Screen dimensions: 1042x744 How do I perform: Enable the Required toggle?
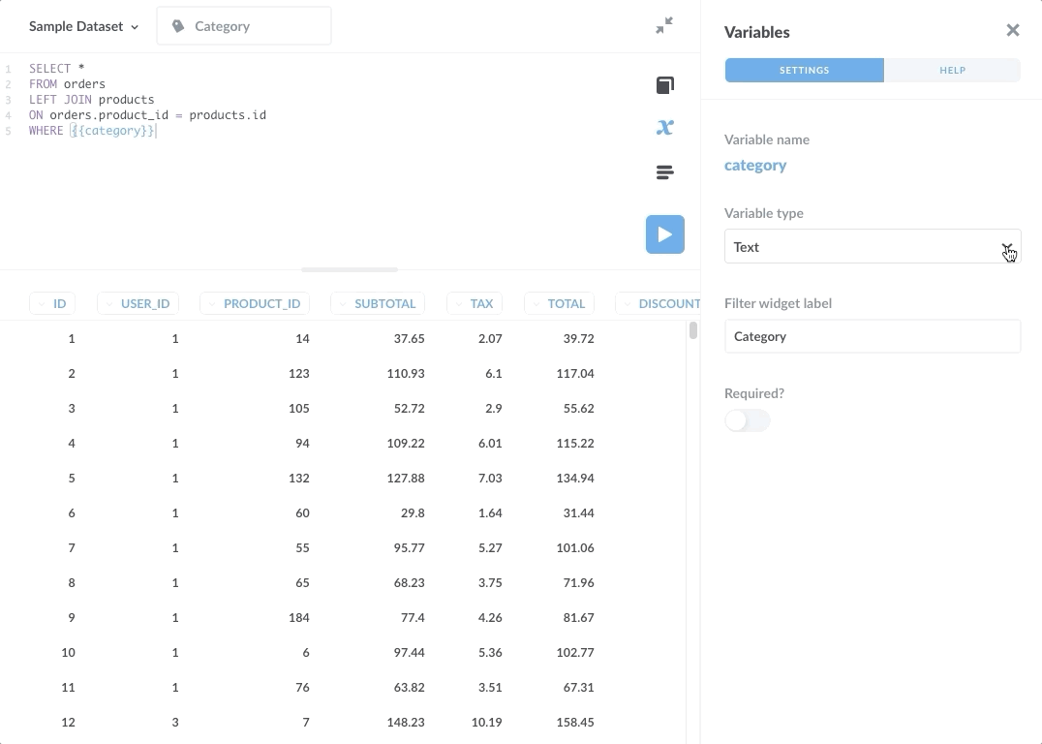point(747,420)
